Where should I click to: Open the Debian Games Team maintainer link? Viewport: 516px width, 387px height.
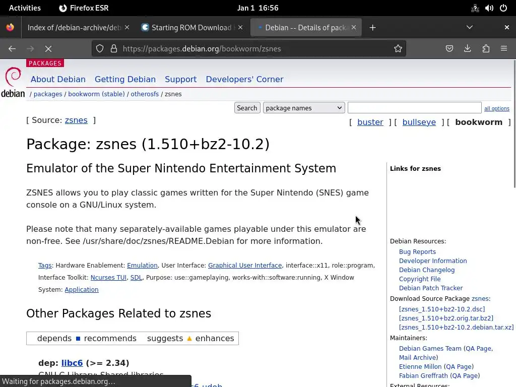pyautogui.click(x=430, y=349)
